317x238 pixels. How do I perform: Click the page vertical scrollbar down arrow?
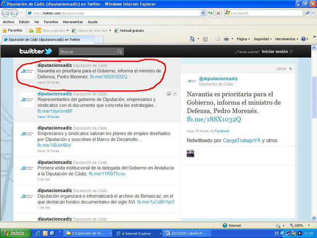314,218
